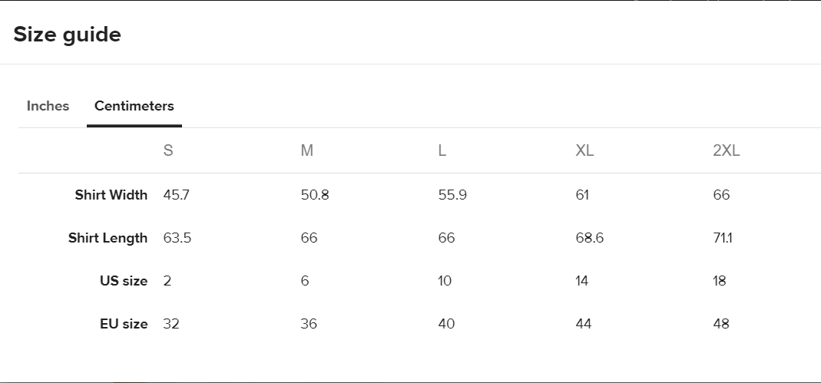This screenshot has width=821, height=383.
Task: Click the XL size column header
Action: (584, 150)
